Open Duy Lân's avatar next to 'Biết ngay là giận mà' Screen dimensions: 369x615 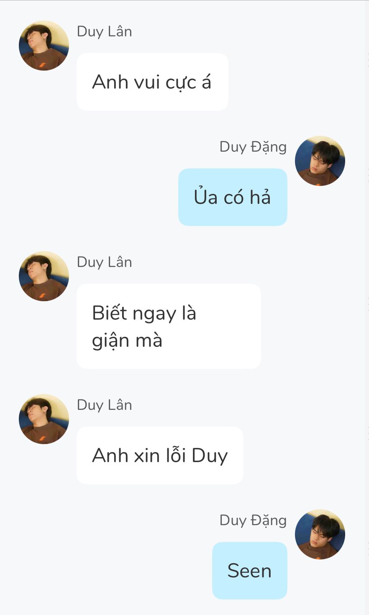[x=44, y=276]
